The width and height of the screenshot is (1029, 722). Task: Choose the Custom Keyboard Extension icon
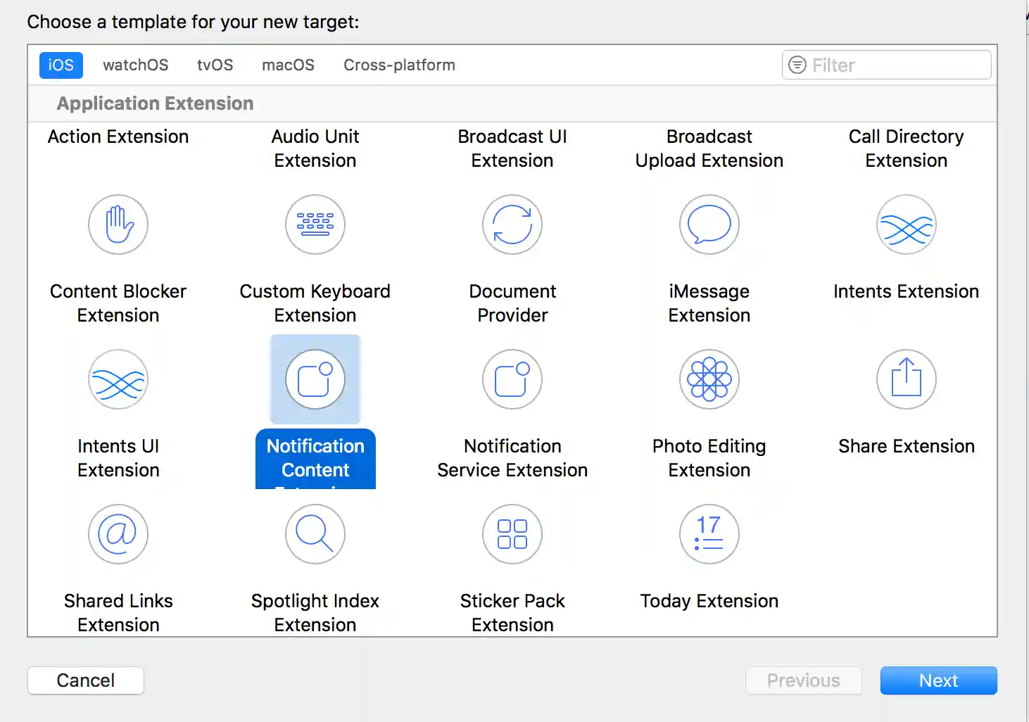[x=315, y=225]
